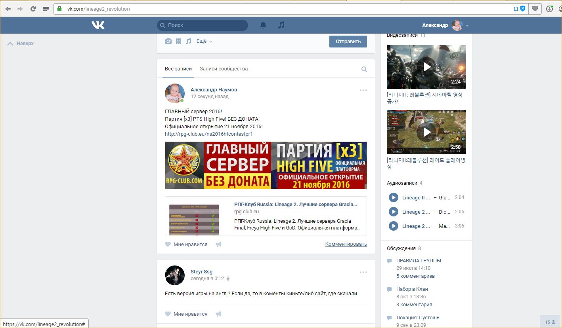Play the 2:24 cinematic video thumbnail
Viewport: 562px width, 328px height.
click(426, 66)
